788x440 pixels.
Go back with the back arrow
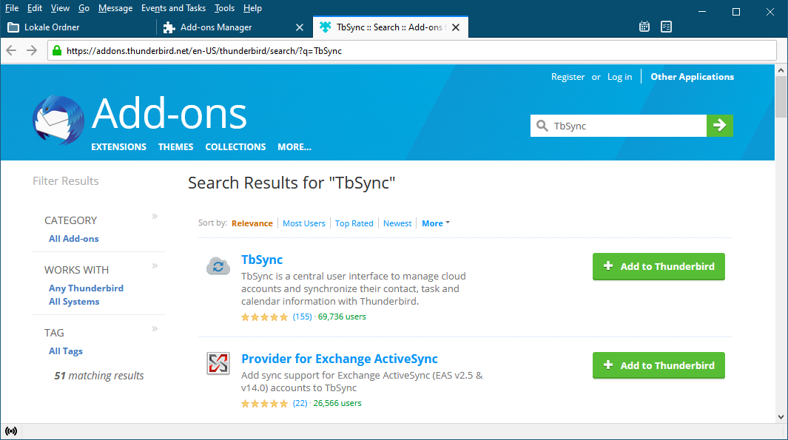coord(11,50)
